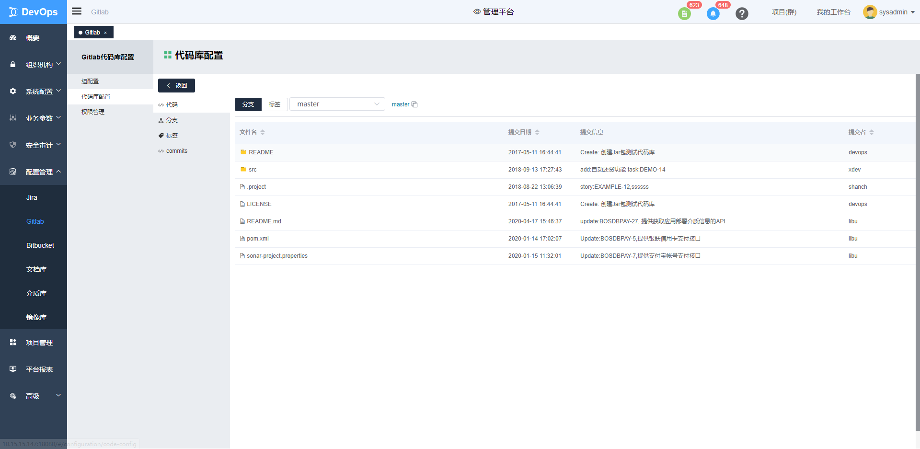
Task: Expand the 安全审计 menu
Action: point(58,144)
